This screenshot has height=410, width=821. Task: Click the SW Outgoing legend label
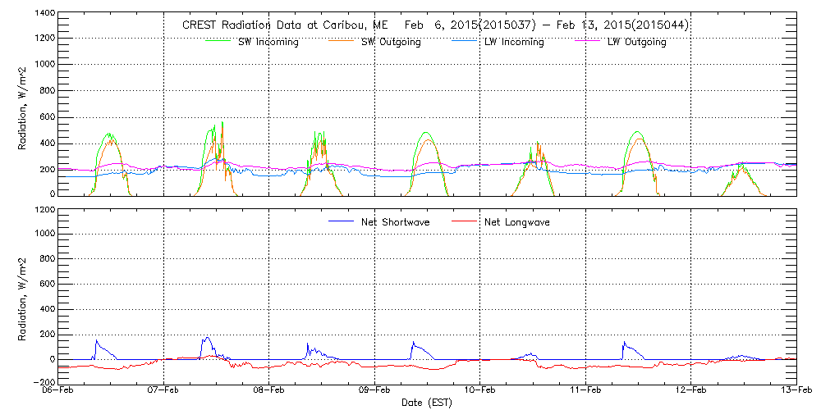coord(391,43)
